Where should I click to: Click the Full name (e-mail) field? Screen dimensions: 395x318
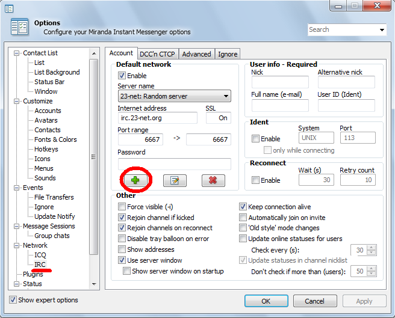pyautogui.click(x=280, y=105)
